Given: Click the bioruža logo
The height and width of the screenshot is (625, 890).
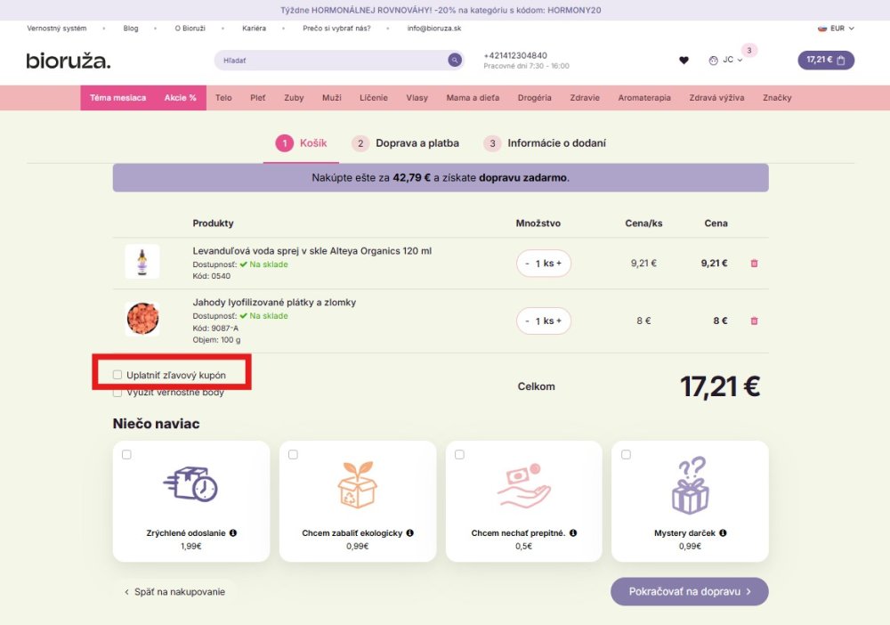Looking at the screenshot, I should tap(69, 61).
